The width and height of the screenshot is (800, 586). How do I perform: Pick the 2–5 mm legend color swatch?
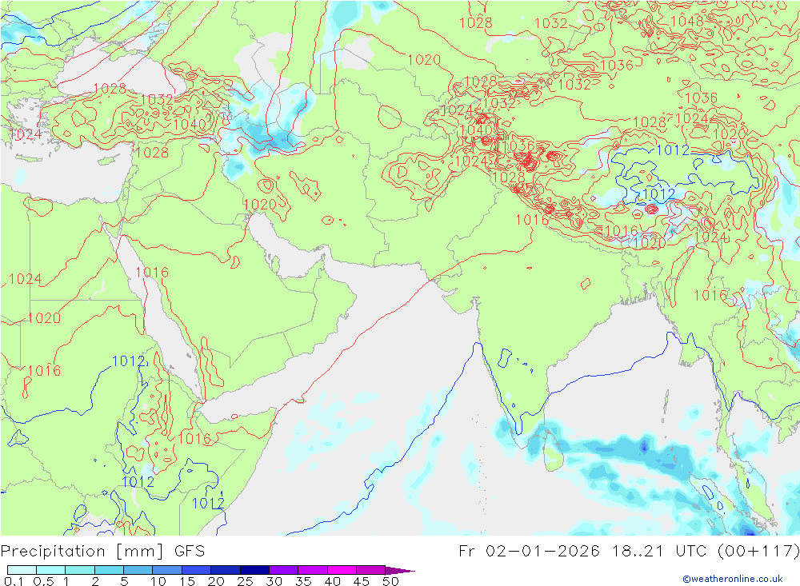point(109,570)
